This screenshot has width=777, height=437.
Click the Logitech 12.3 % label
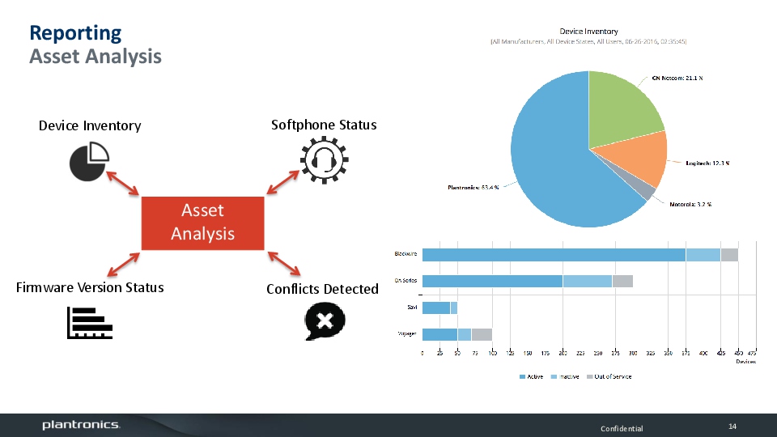(x=707, y=163)
